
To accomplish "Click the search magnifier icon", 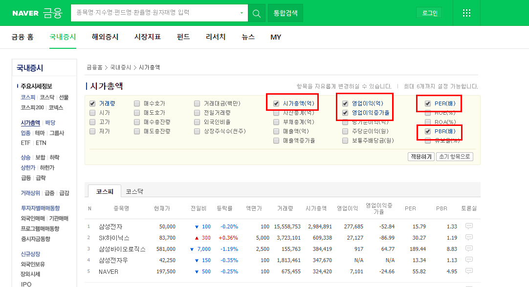I will (257, 13).
